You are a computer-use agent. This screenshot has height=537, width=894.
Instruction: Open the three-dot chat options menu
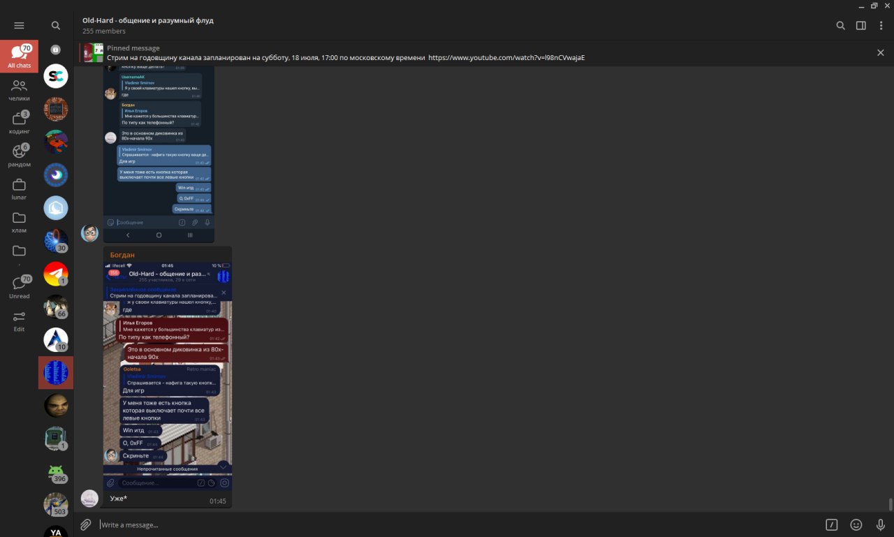pos(881,25)
